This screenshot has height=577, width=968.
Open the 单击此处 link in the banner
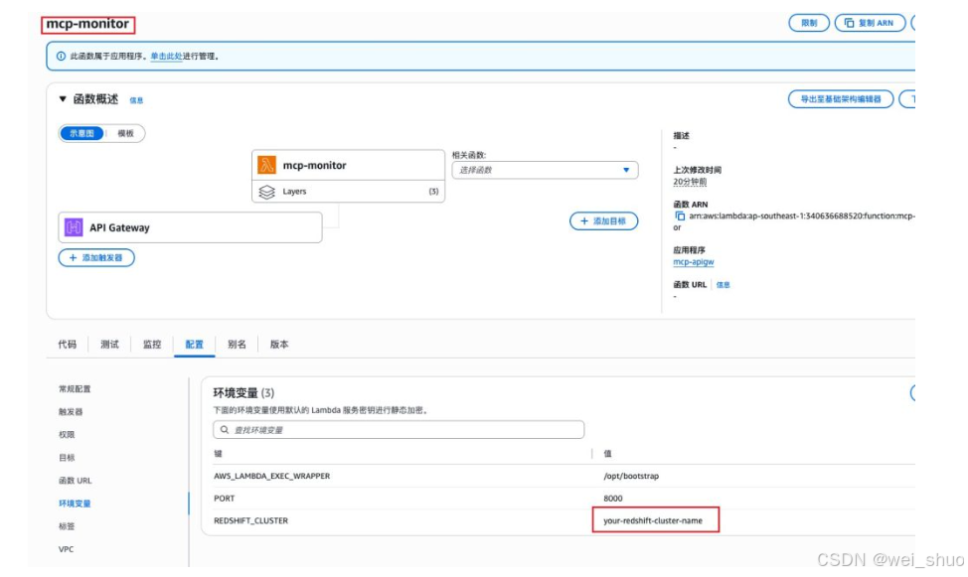pyautogui.click(x=166, y=57)
